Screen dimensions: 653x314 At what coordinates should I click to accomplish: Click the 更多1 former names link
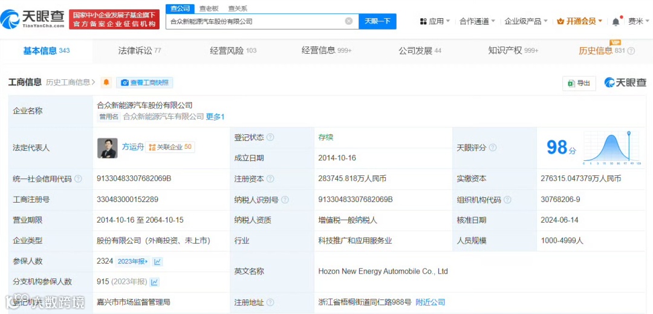coord(215,117)
